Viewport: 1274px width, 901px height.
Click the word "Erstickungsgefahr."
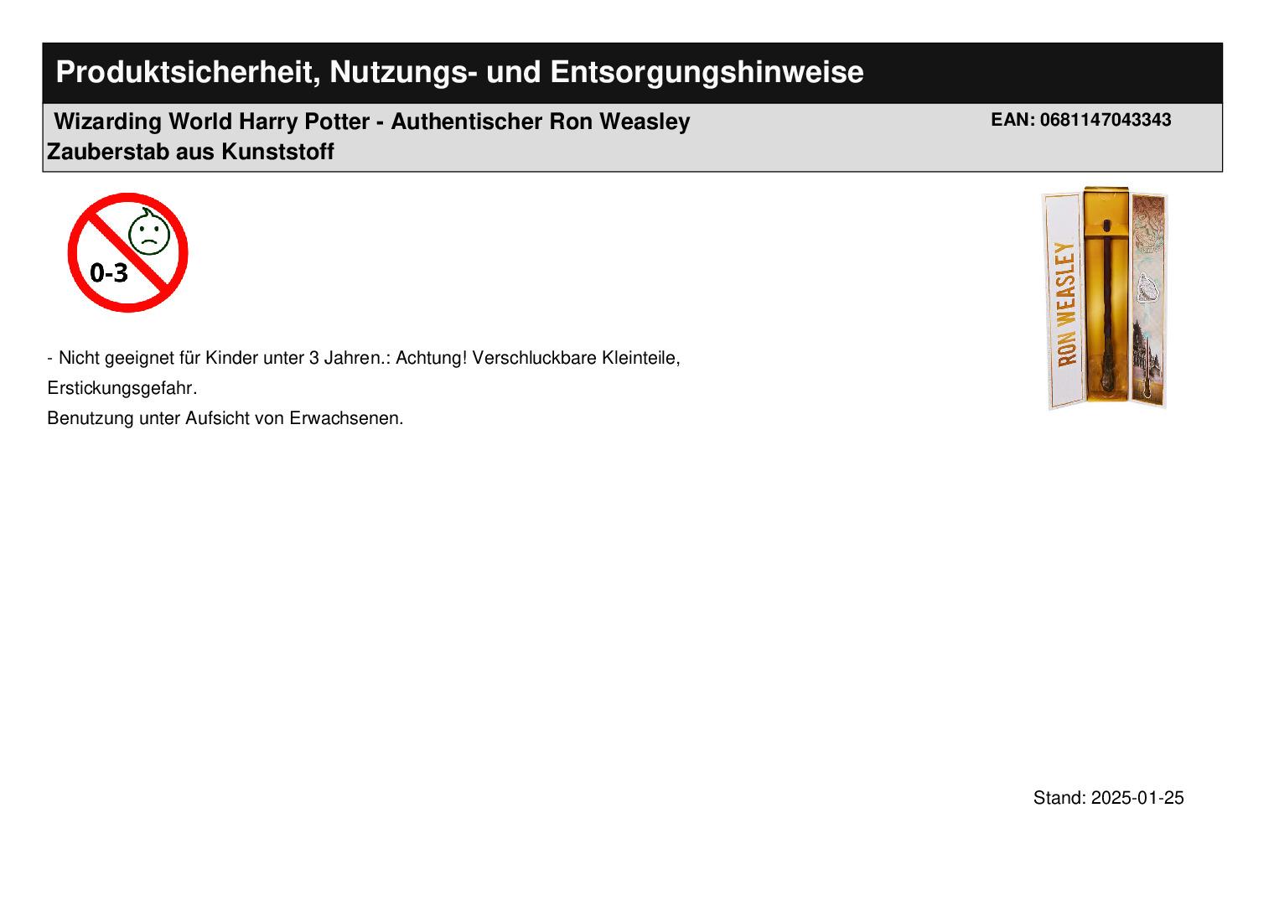122,388
